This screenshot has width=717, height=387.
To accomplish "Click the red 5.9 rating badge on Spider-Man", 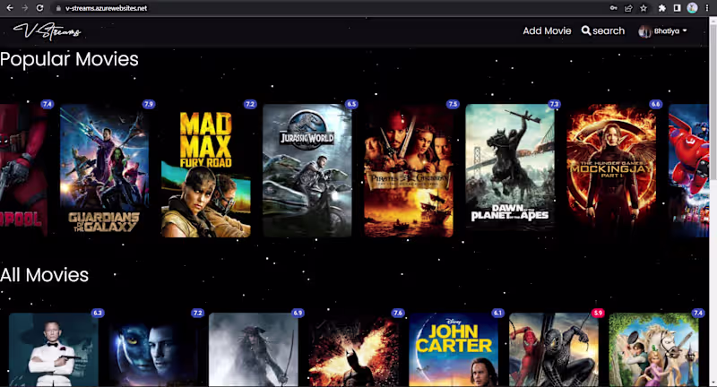I will pos(598,313).
